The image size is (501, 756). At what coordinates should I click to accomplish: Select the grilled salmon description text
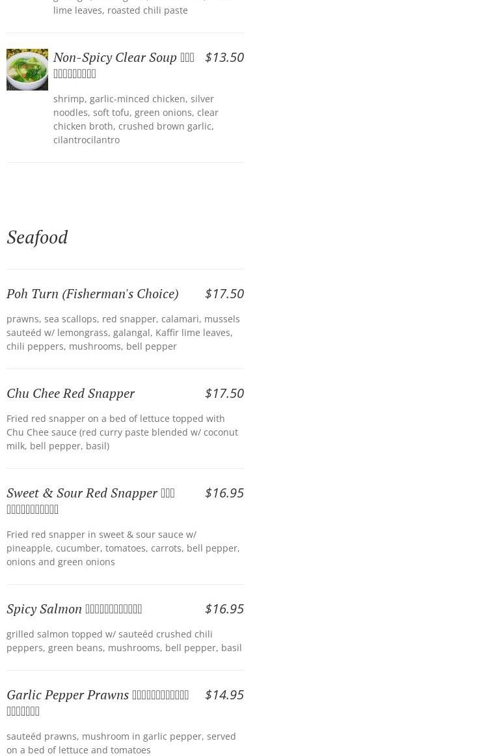124,641
